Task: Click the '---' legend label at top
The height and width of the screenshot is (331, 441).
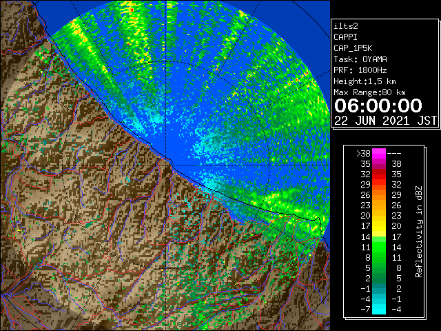Action: click(394, 154)
